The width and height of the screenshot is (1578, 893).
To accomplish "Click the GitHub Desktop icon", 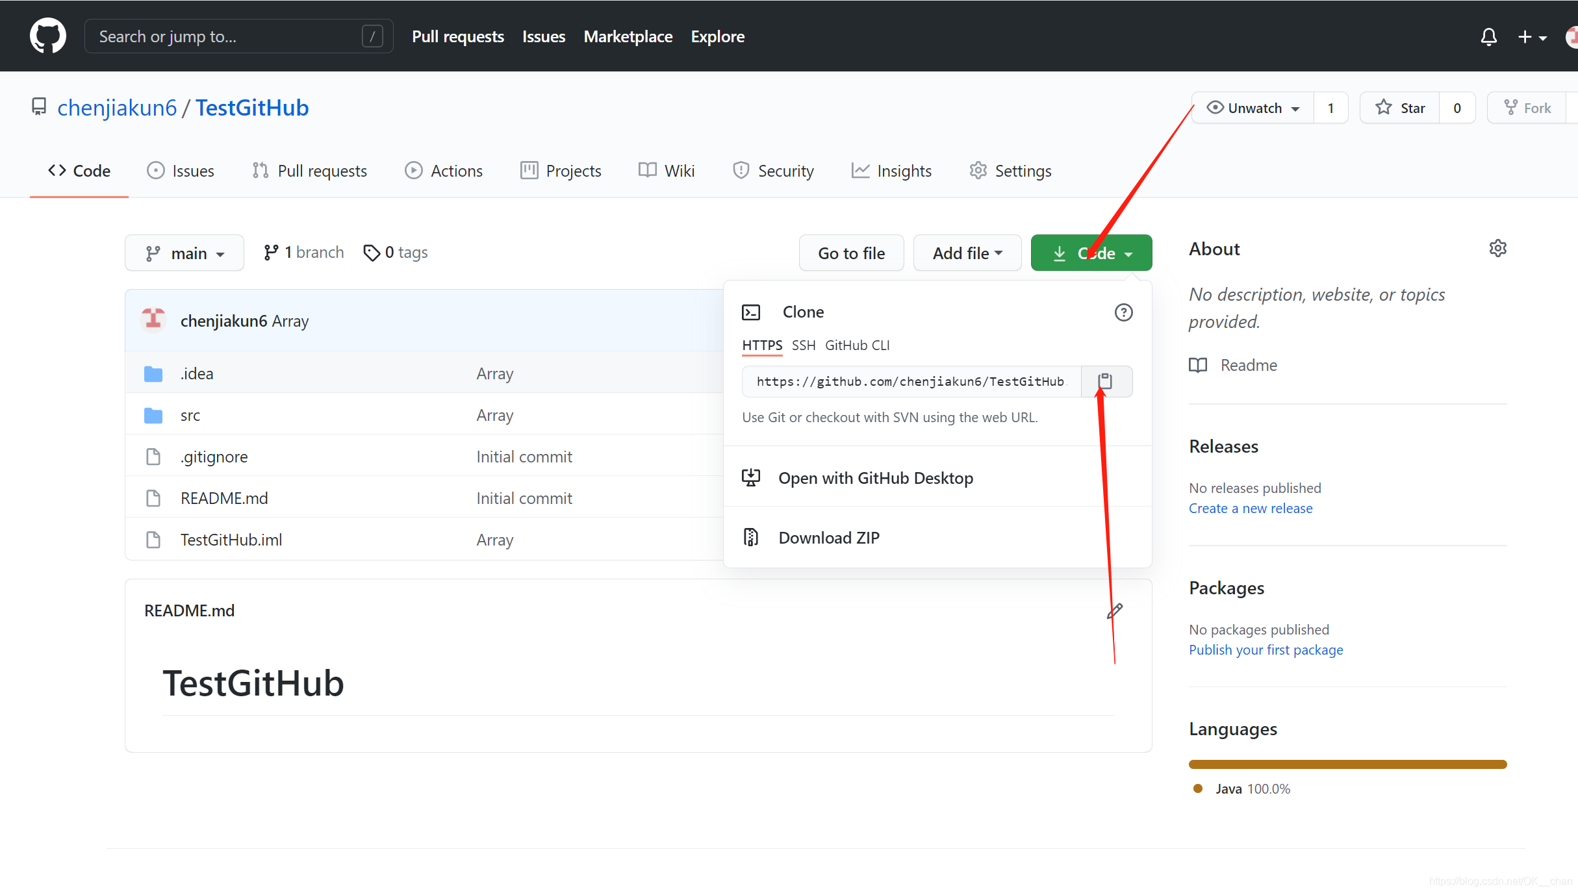I will tap(751, 478).
